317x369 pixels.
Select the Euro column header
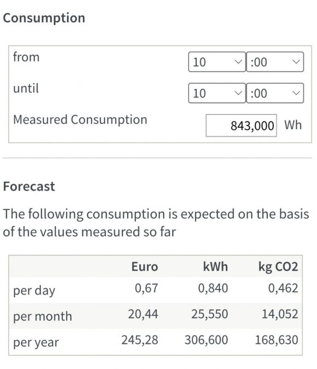144,267
